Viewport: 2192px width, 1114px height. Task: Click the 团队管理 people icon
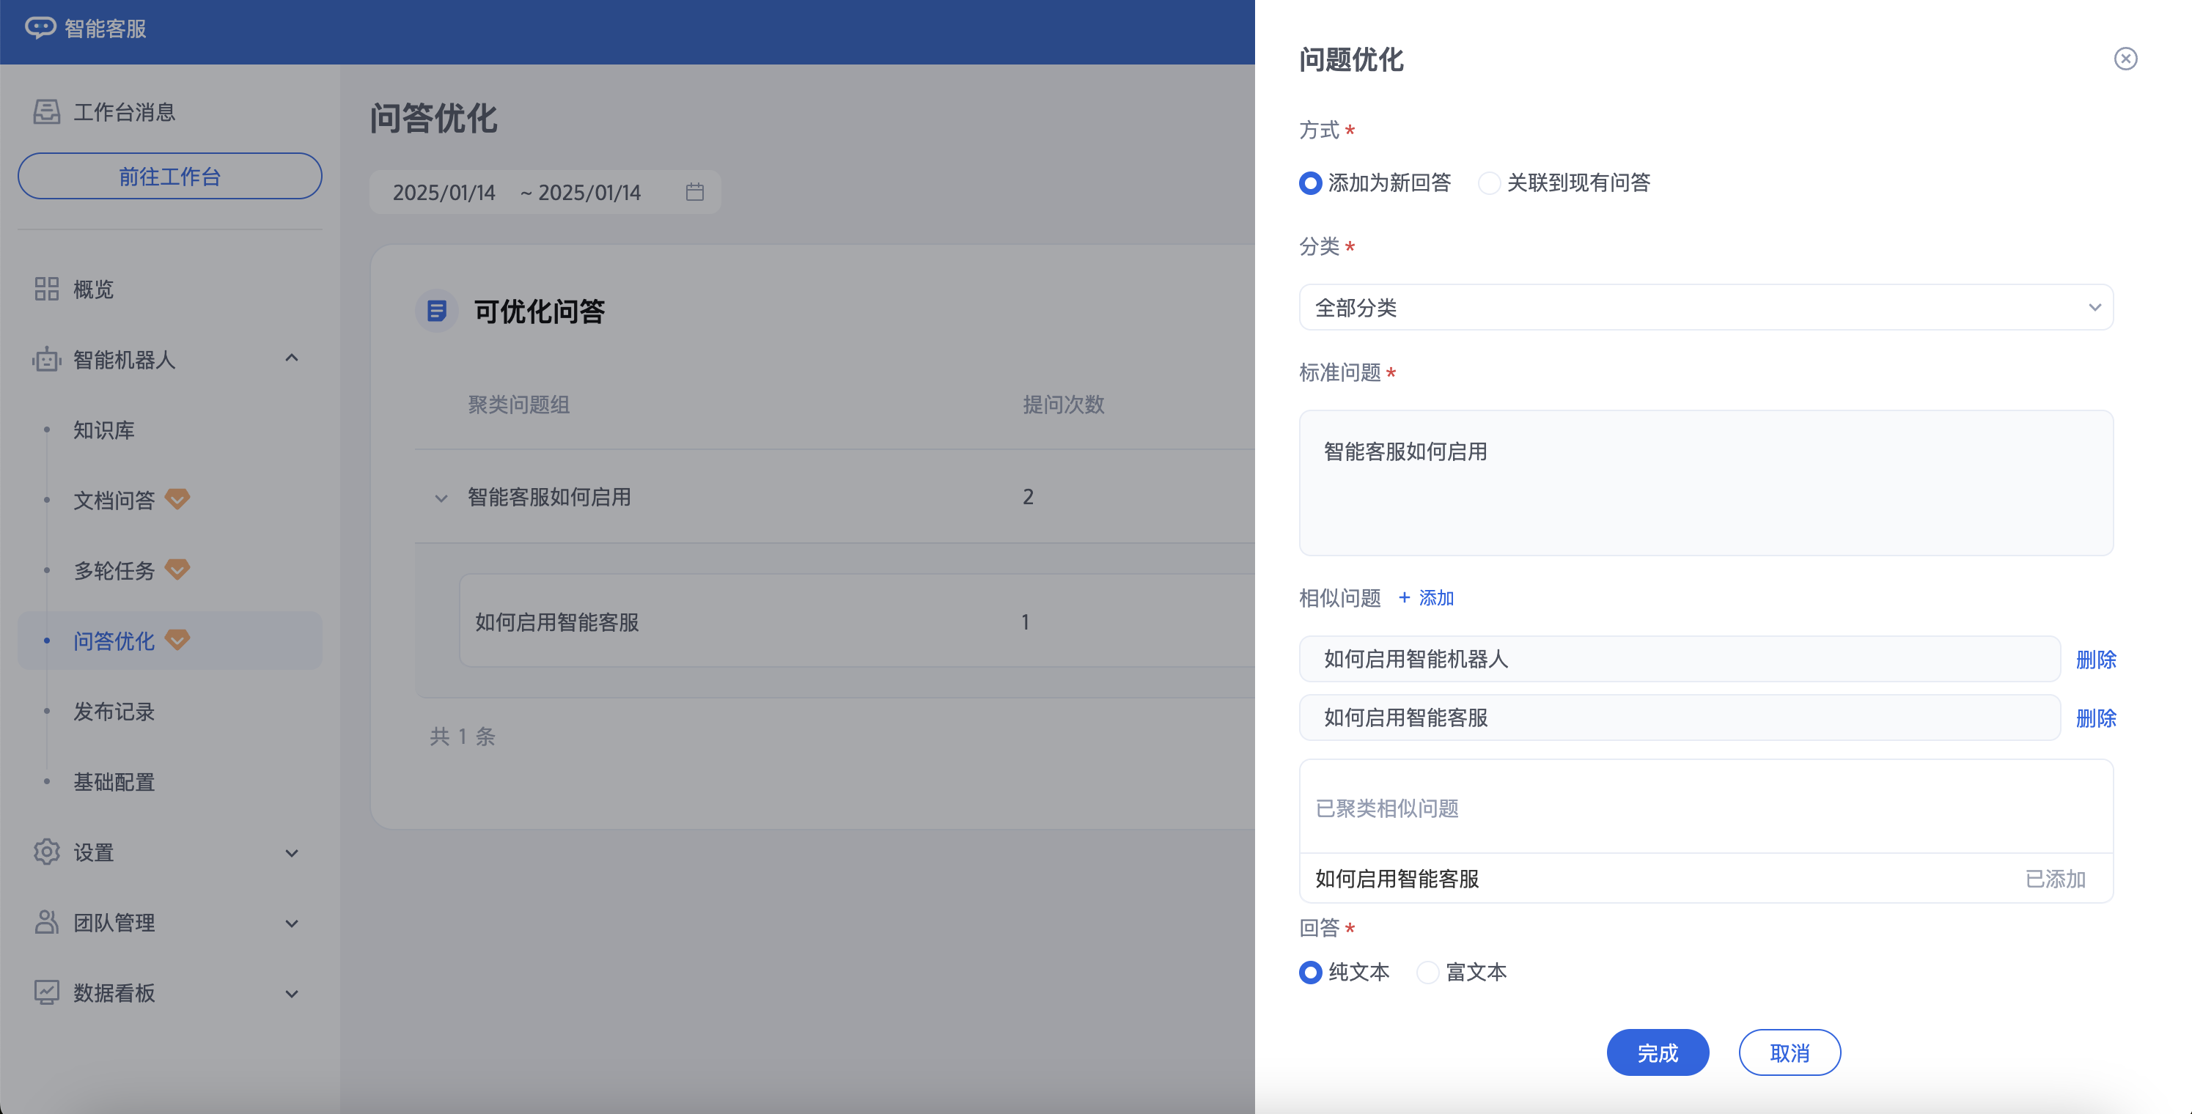(x=47, y=922)
